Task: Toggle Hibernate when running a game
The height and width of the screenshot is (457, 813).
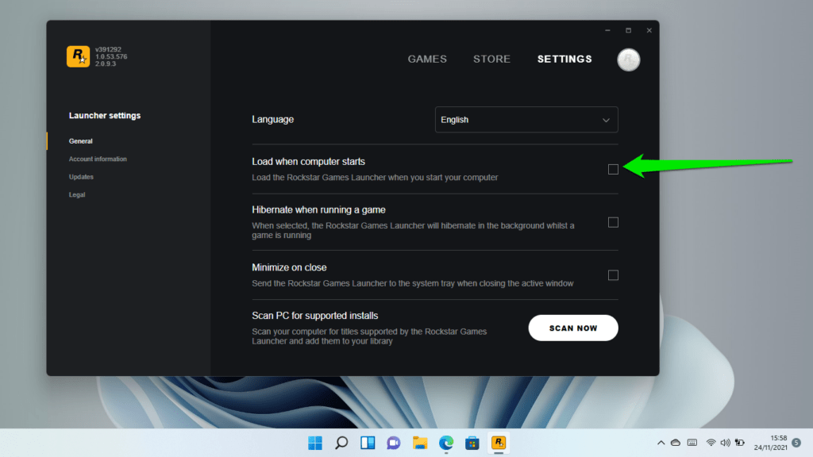Action: tap(613, 222)
